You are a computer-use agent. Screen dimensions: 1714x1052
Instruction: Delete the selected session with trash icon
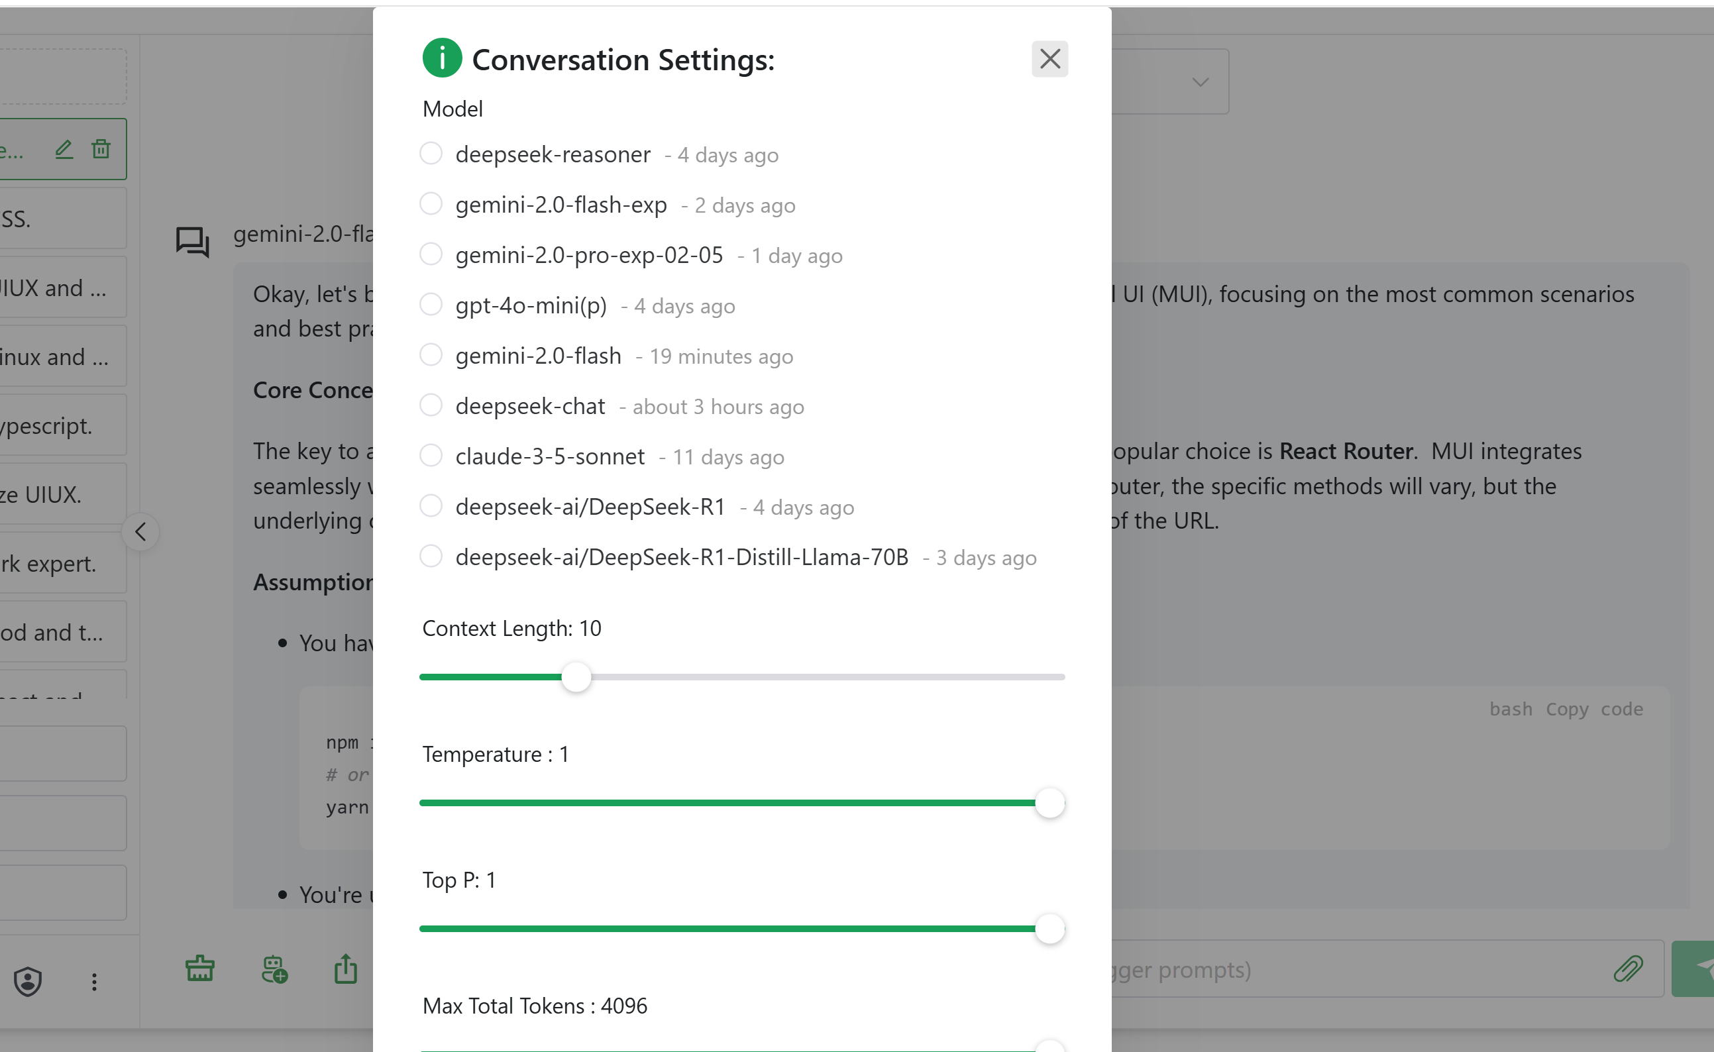[101, 149]
